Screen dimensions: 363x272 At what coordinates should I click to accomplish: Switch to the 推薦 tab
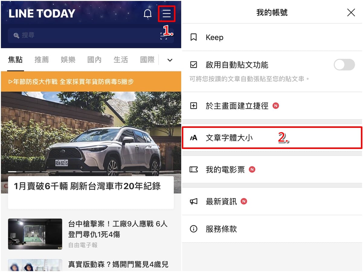point(42,60)
